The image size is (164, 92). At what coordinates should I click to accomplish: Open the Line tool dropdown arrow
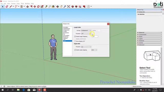click(13, 7)
